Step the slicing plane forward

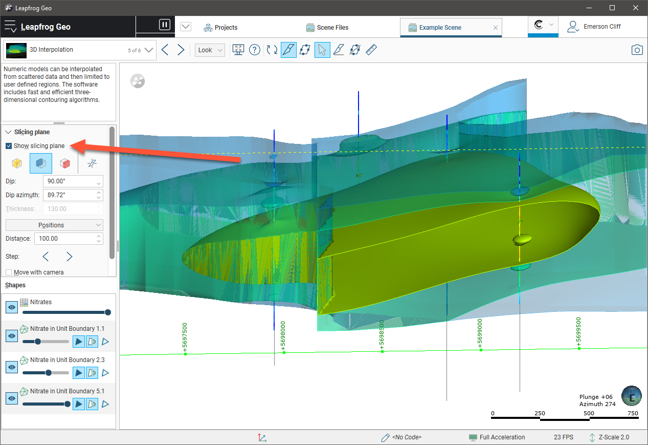[x=70, y=256]
